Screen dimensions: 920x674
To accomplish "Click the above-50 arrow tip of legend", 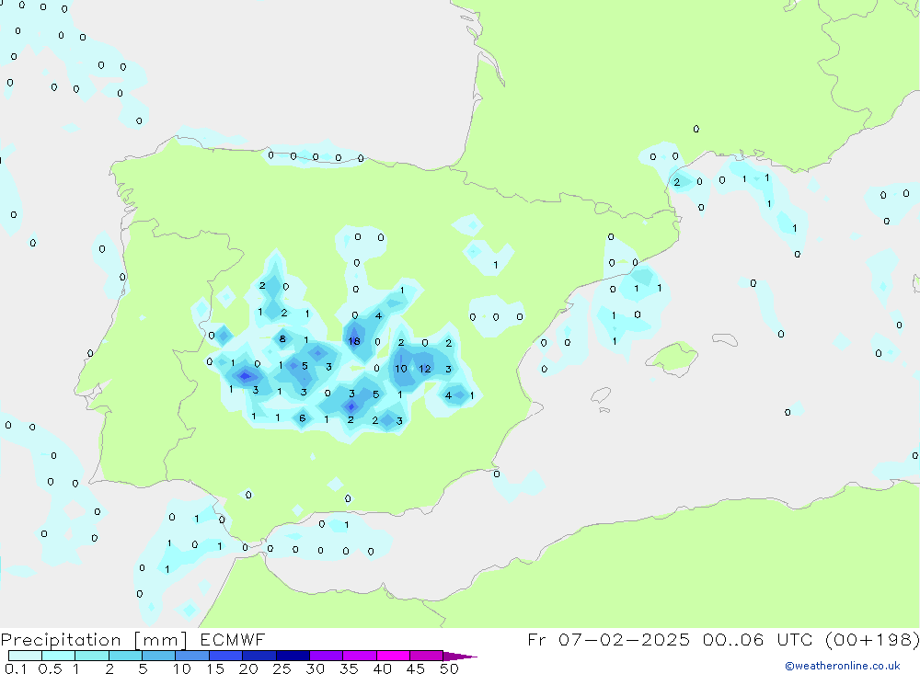I will click(459, 657).
